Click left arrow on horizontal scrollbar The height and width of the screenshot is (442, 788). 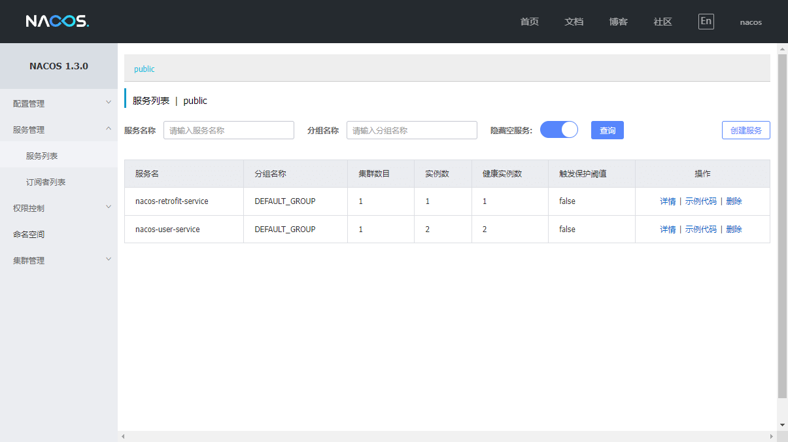pos(122,436)
